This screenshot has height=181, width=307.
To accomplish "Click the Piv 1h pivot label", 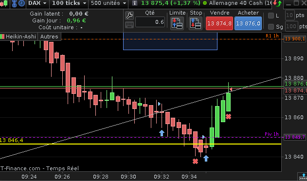I will pos(271,134).
